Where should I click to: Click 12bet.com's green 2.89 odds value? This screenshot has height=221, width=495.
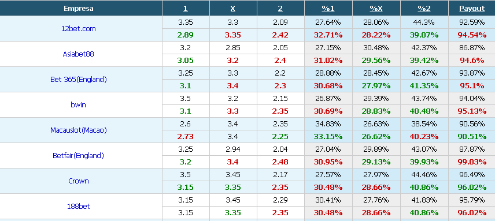tap(185, 35)
